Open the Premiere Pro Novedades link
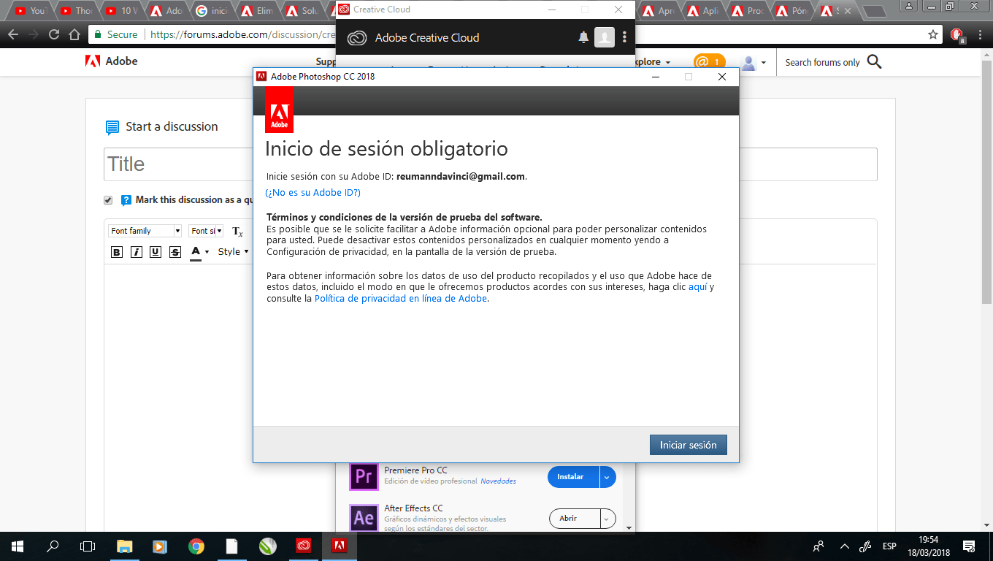Image resolution: width=993 pixels, height=561 pixels. tap(498, 481)
